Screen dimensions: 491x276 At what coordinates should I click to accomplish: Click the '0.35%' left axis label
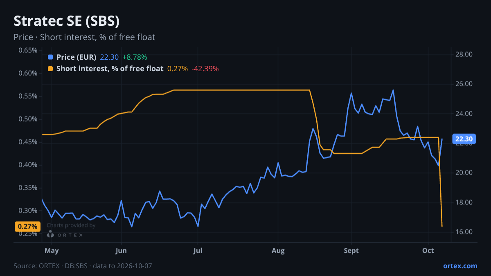point(28,188)
